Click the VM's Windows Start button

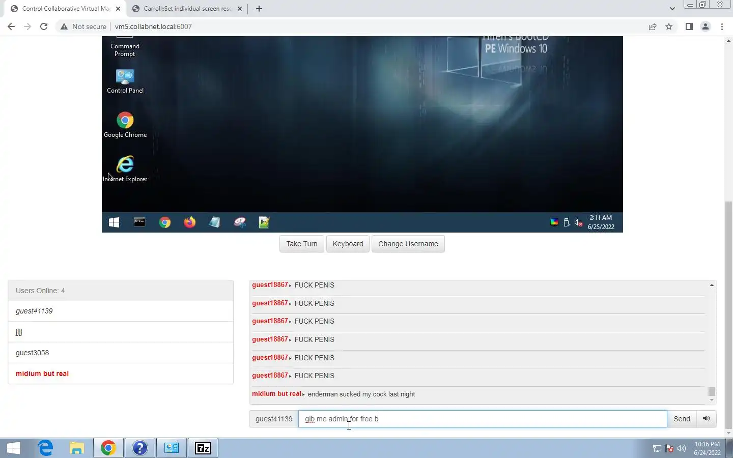(x=114, y=222)
